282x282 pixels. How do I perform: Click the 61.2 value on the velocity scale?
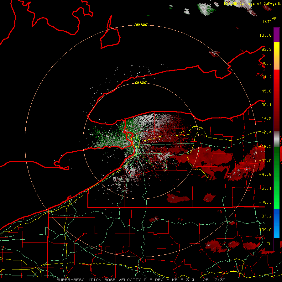pos(267,77)
